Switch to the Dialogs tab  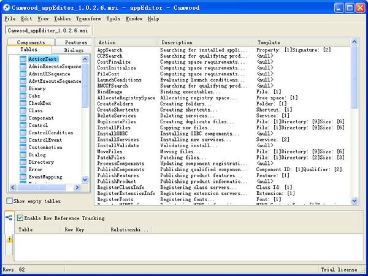coord(72,50)
